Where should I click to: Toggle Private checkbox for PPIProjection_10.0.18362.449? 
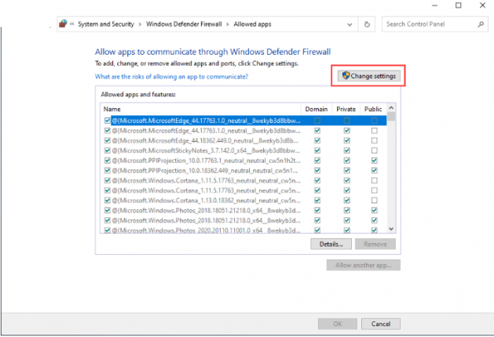tap(347, 170)
